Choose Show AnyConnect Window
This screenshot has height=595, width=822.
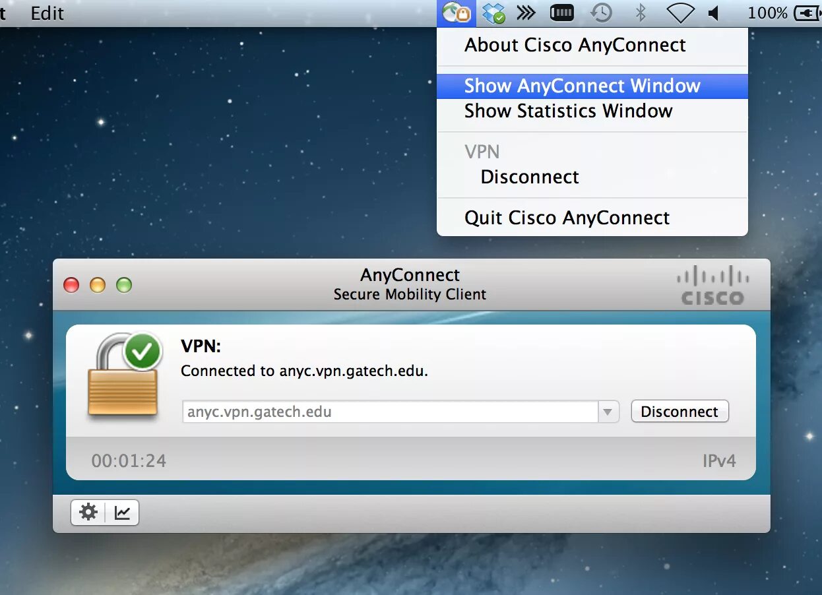tap(592, 86)
